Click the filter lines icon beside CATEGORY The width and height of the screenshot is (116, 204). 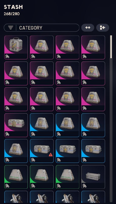(11, 28)
